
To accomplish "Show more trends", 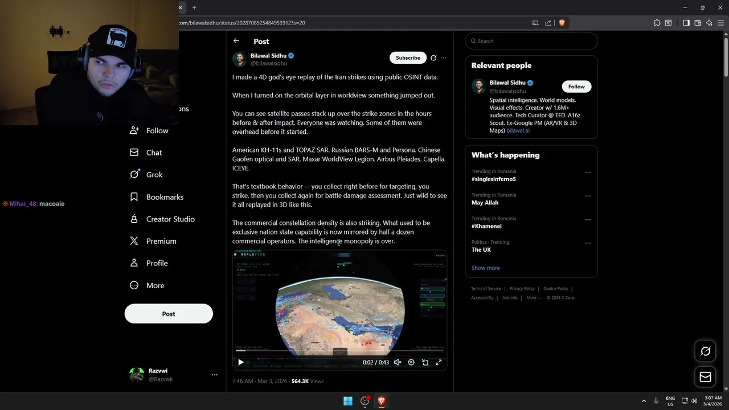I will tap(486, 268).
